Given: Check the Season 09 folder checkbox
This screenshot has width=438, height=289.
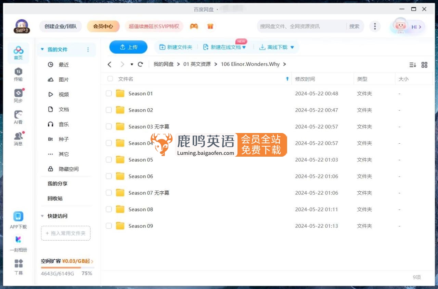Looking at the screenshot, I should pos(108,226).
